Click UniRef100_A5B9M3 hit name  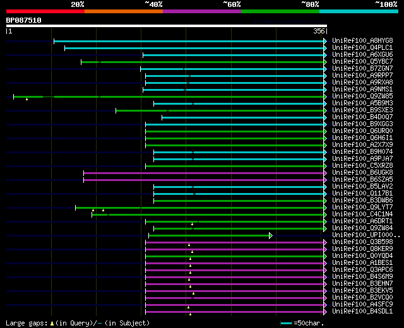362,103
